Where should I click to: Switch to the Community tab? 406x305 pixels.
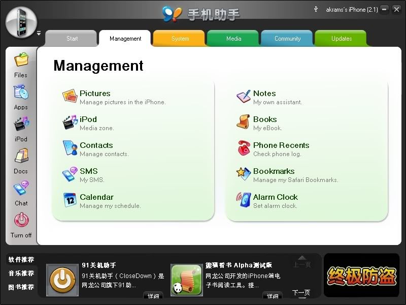coord(287,39)
